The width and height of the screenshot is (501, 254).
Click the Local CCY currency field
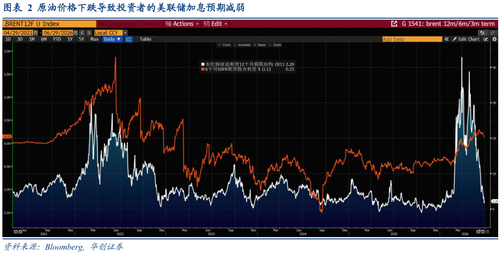[109, 32]
